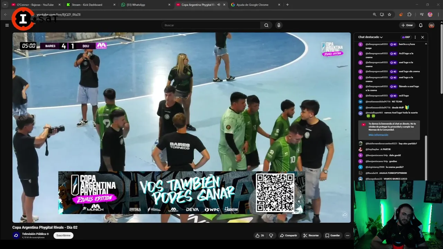The width and height of the screenshot is (443, 249).
Task: Switch to the (51) WhatsApp tab
Action: [x=145, y=5]
